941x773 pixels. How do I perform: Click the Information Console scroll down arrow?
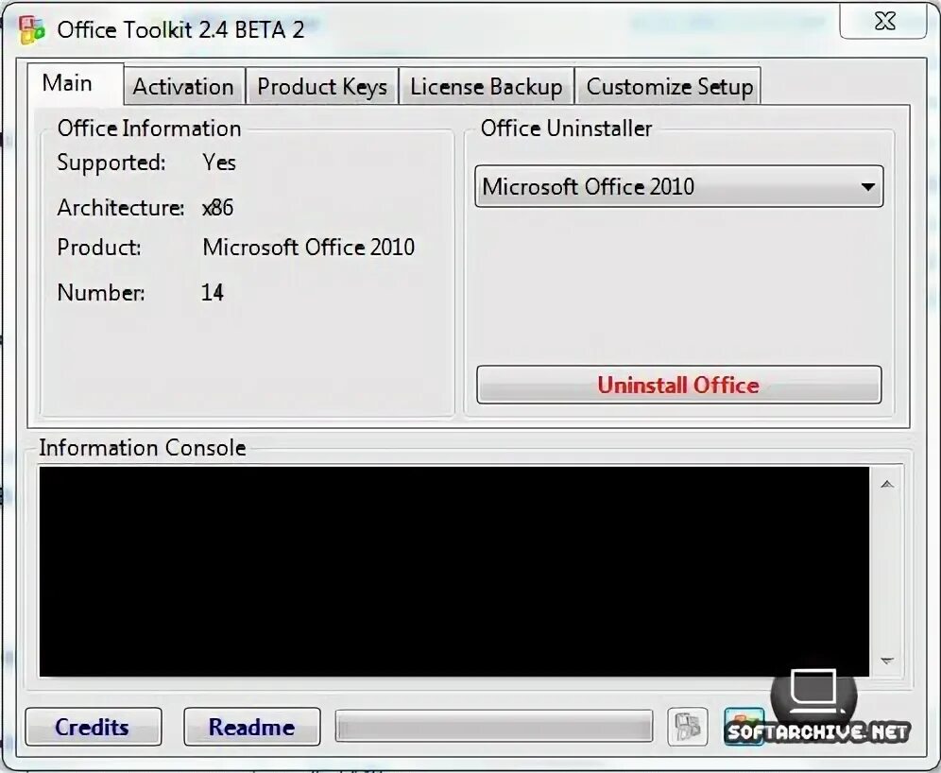pyautogui.click(x=887, y=661)
